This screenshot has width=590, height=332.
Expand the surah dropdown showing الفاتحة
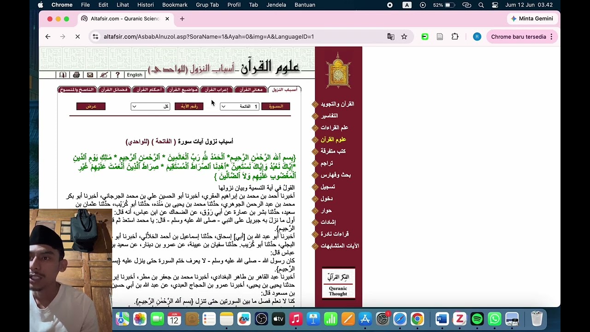coord(239,107)
